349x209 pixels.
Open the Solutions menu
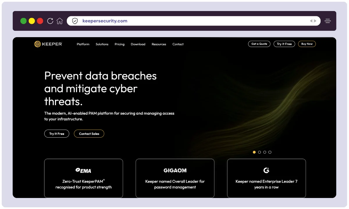tap(102, 44)
